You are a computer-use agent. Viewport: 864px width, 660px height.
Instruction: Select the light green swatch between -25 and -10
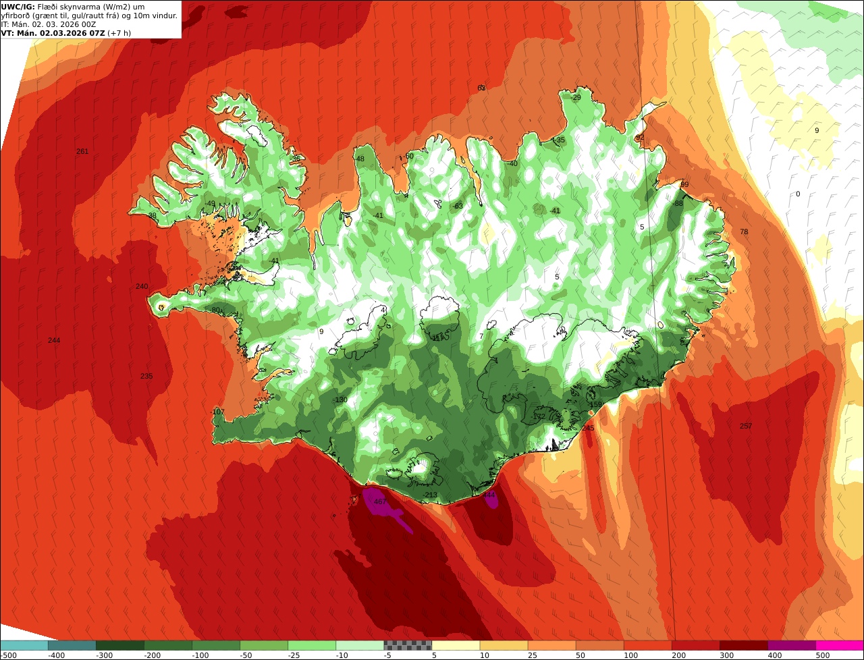click(x=312, y=645)
